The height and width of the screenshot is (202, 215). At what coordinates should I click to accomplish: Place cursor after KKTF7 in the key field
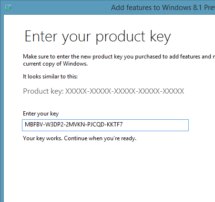[x=123, y=125]
